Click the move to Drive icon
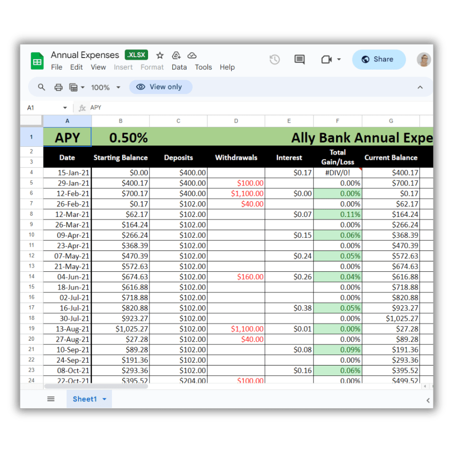 click(x=176, y=55)
